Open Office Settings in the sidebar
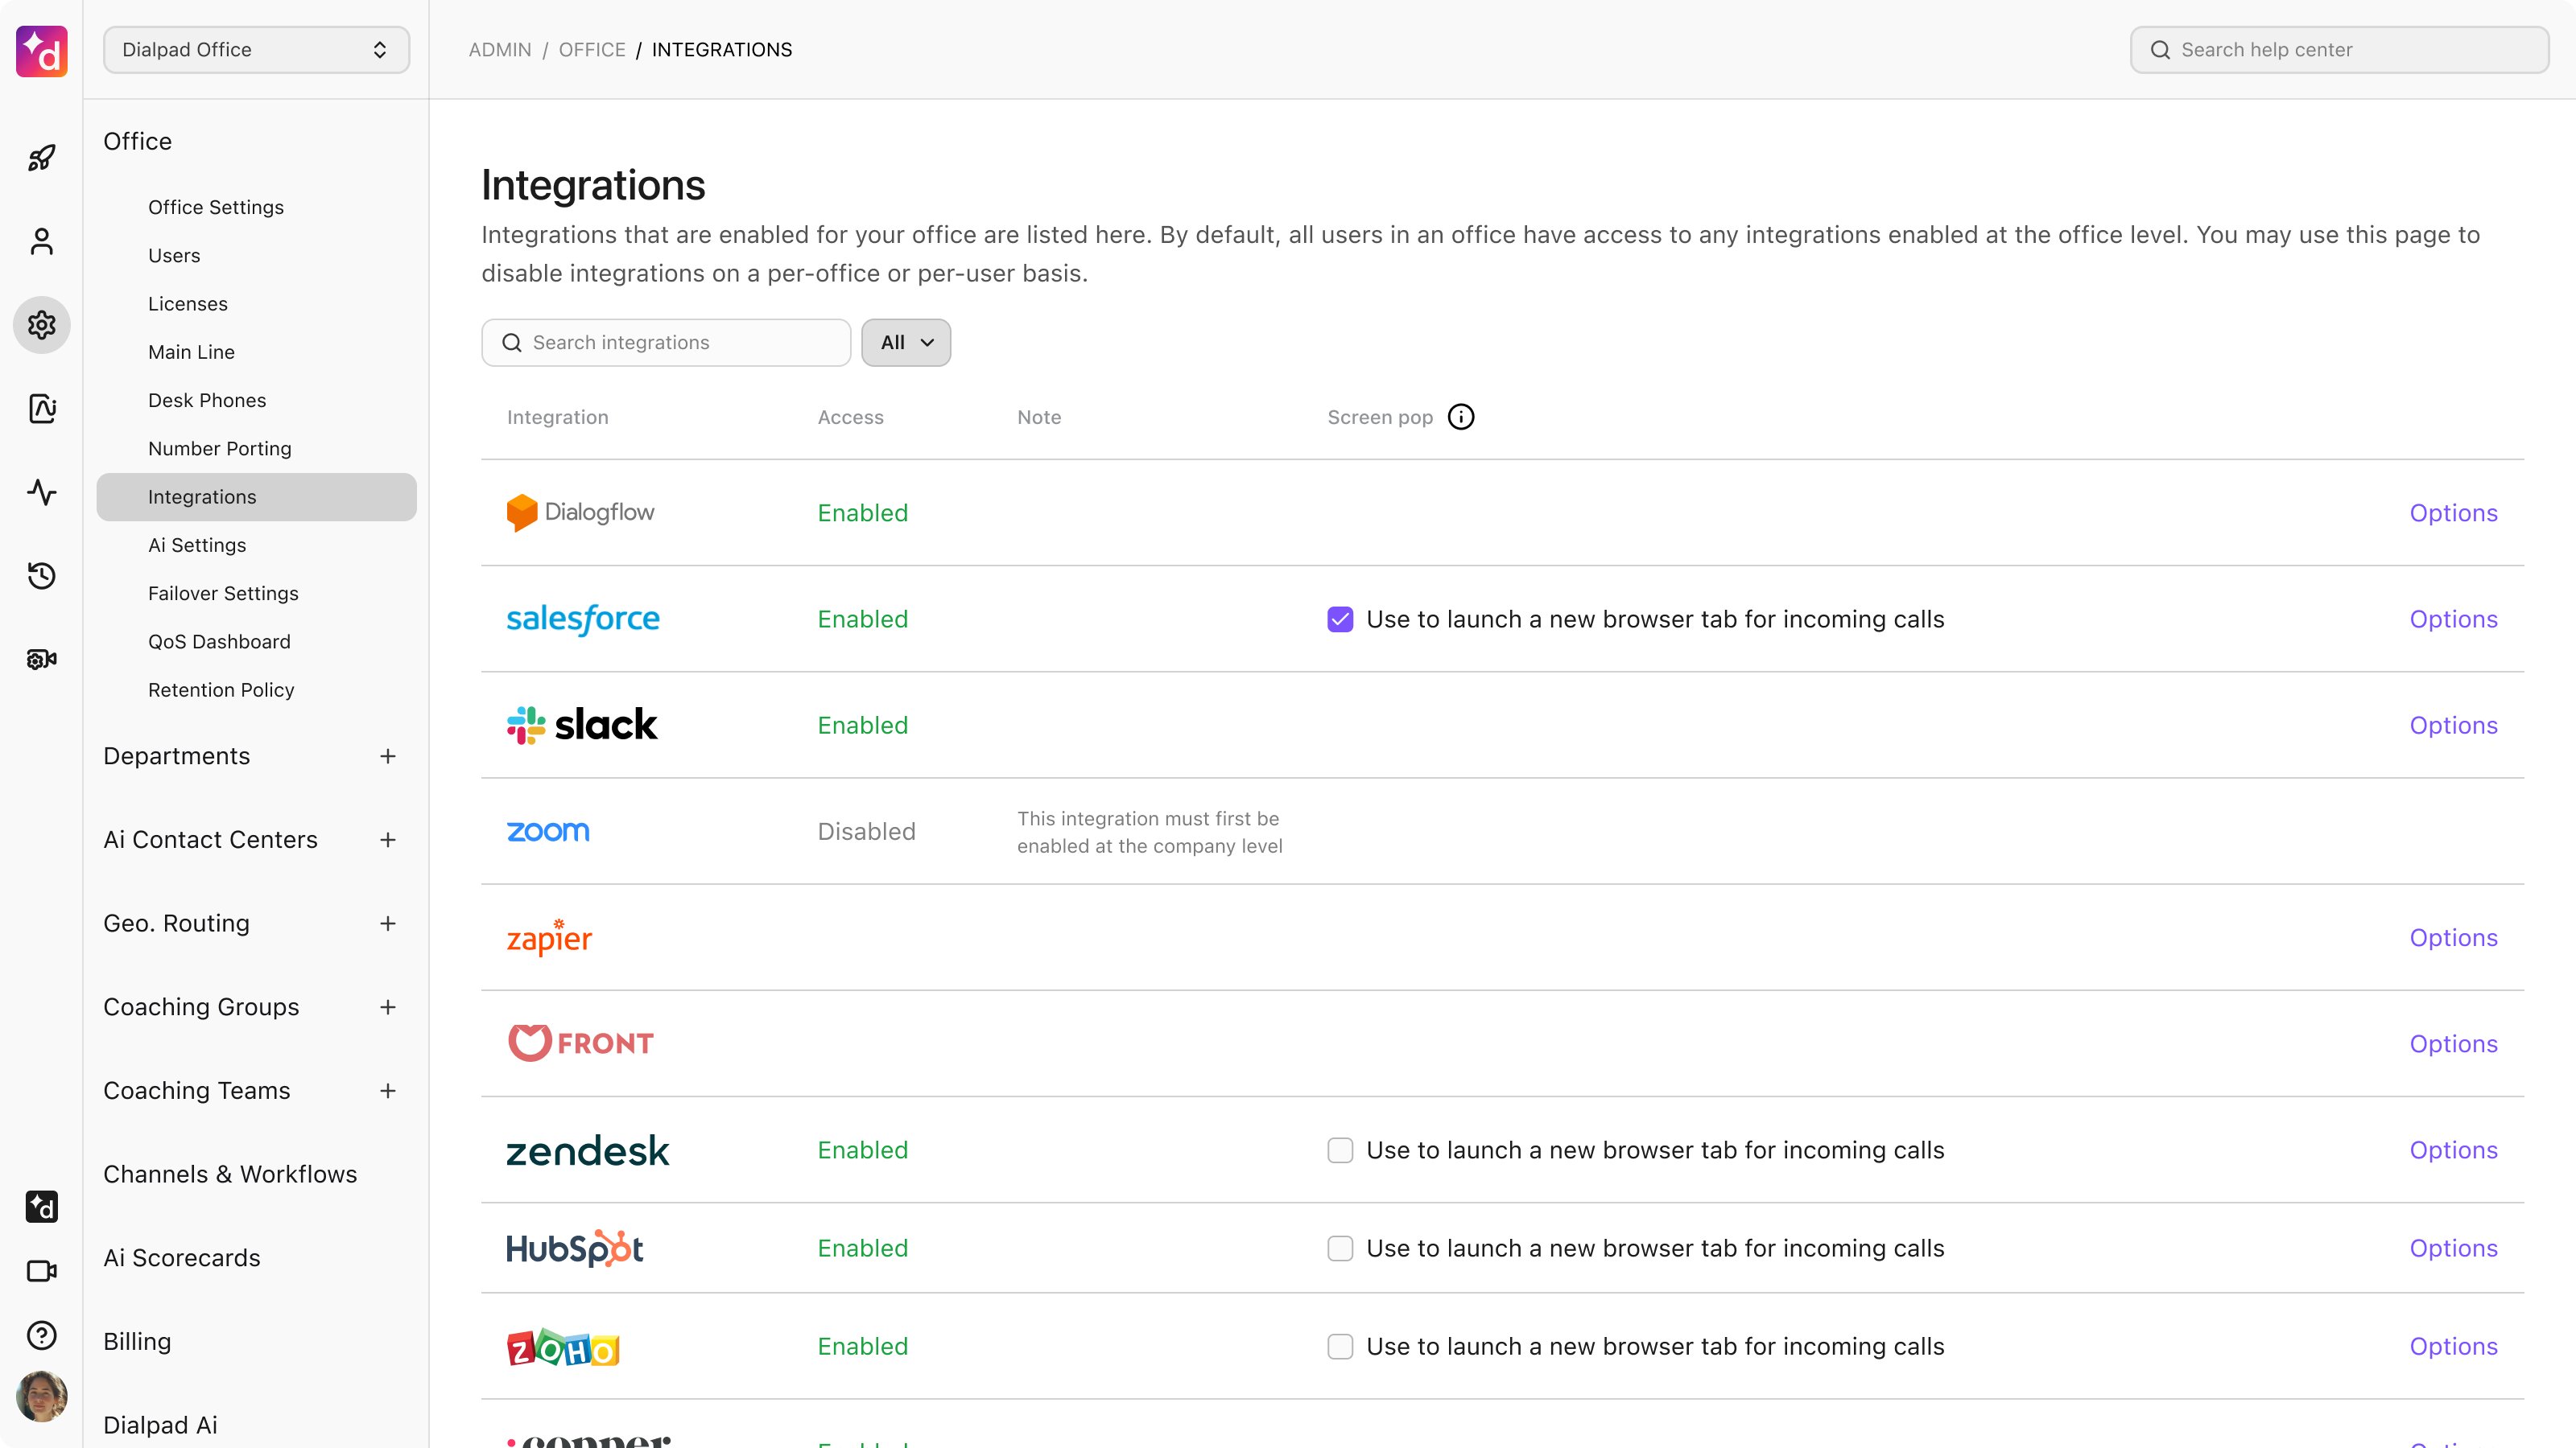The width and height of the screenshot is (2576, 1448). (x=216, y=207)
